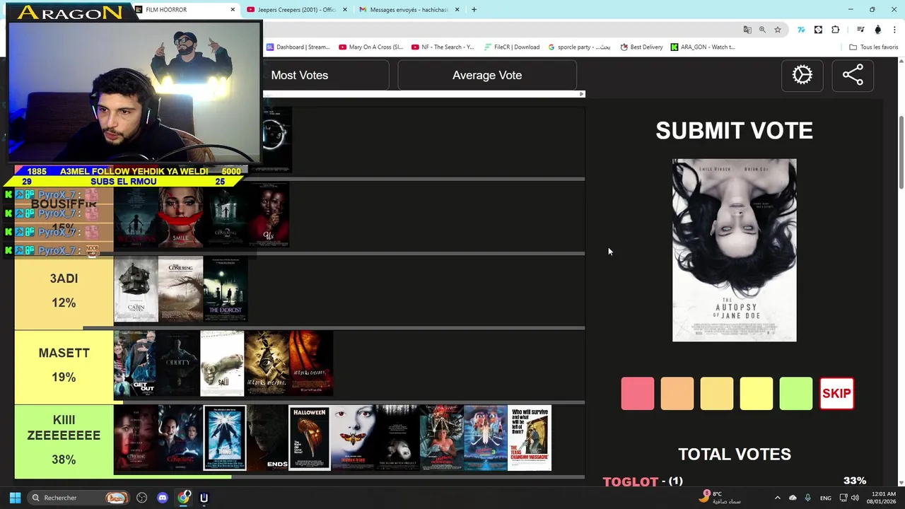
Task: Open the media controls icon in toolbar
Action: [860, 30]
